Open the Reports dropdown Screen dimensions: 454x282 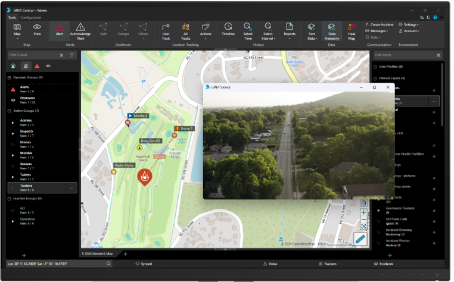pos(290,30)
